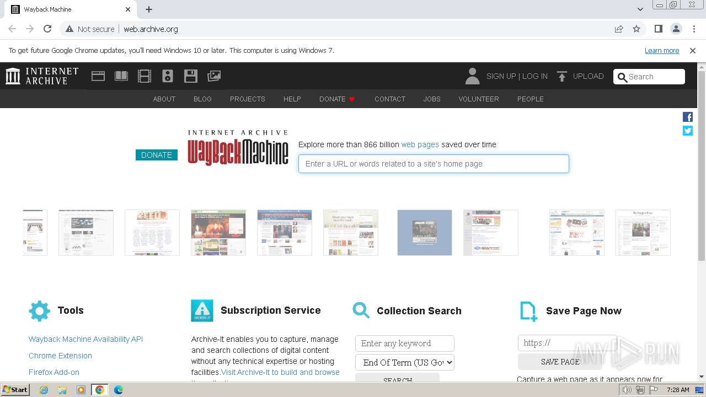Visit Archive-It to build and browse link
Viewport: 706px width, 397px height.
point(280,372)
